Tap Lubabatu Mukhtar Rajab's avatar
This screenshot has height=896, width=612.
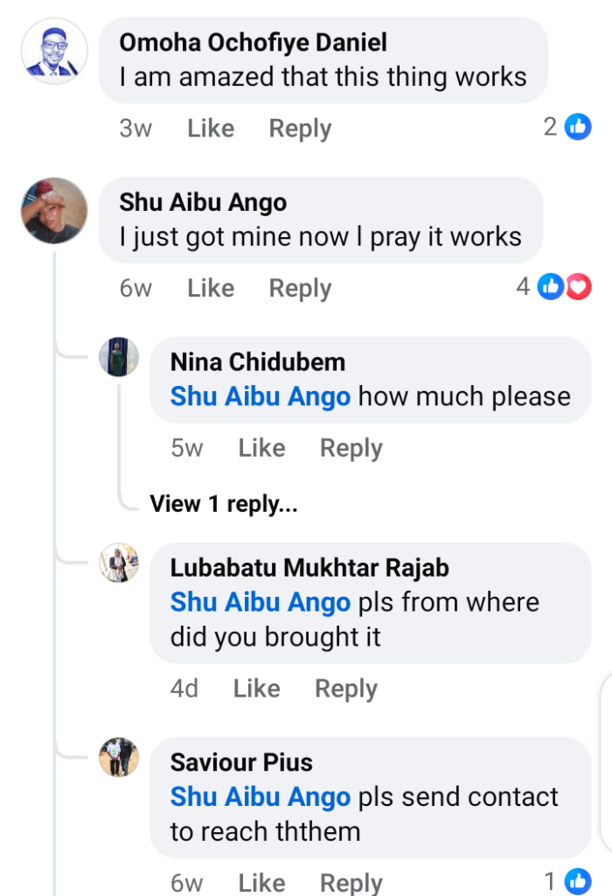click(x=118, y=563)
